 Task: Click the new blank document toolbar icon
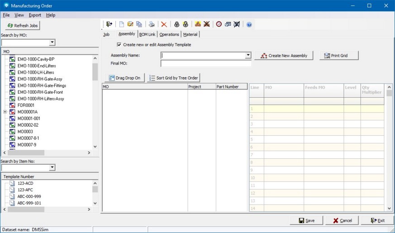pyautogui.click(x=122, y=24)
